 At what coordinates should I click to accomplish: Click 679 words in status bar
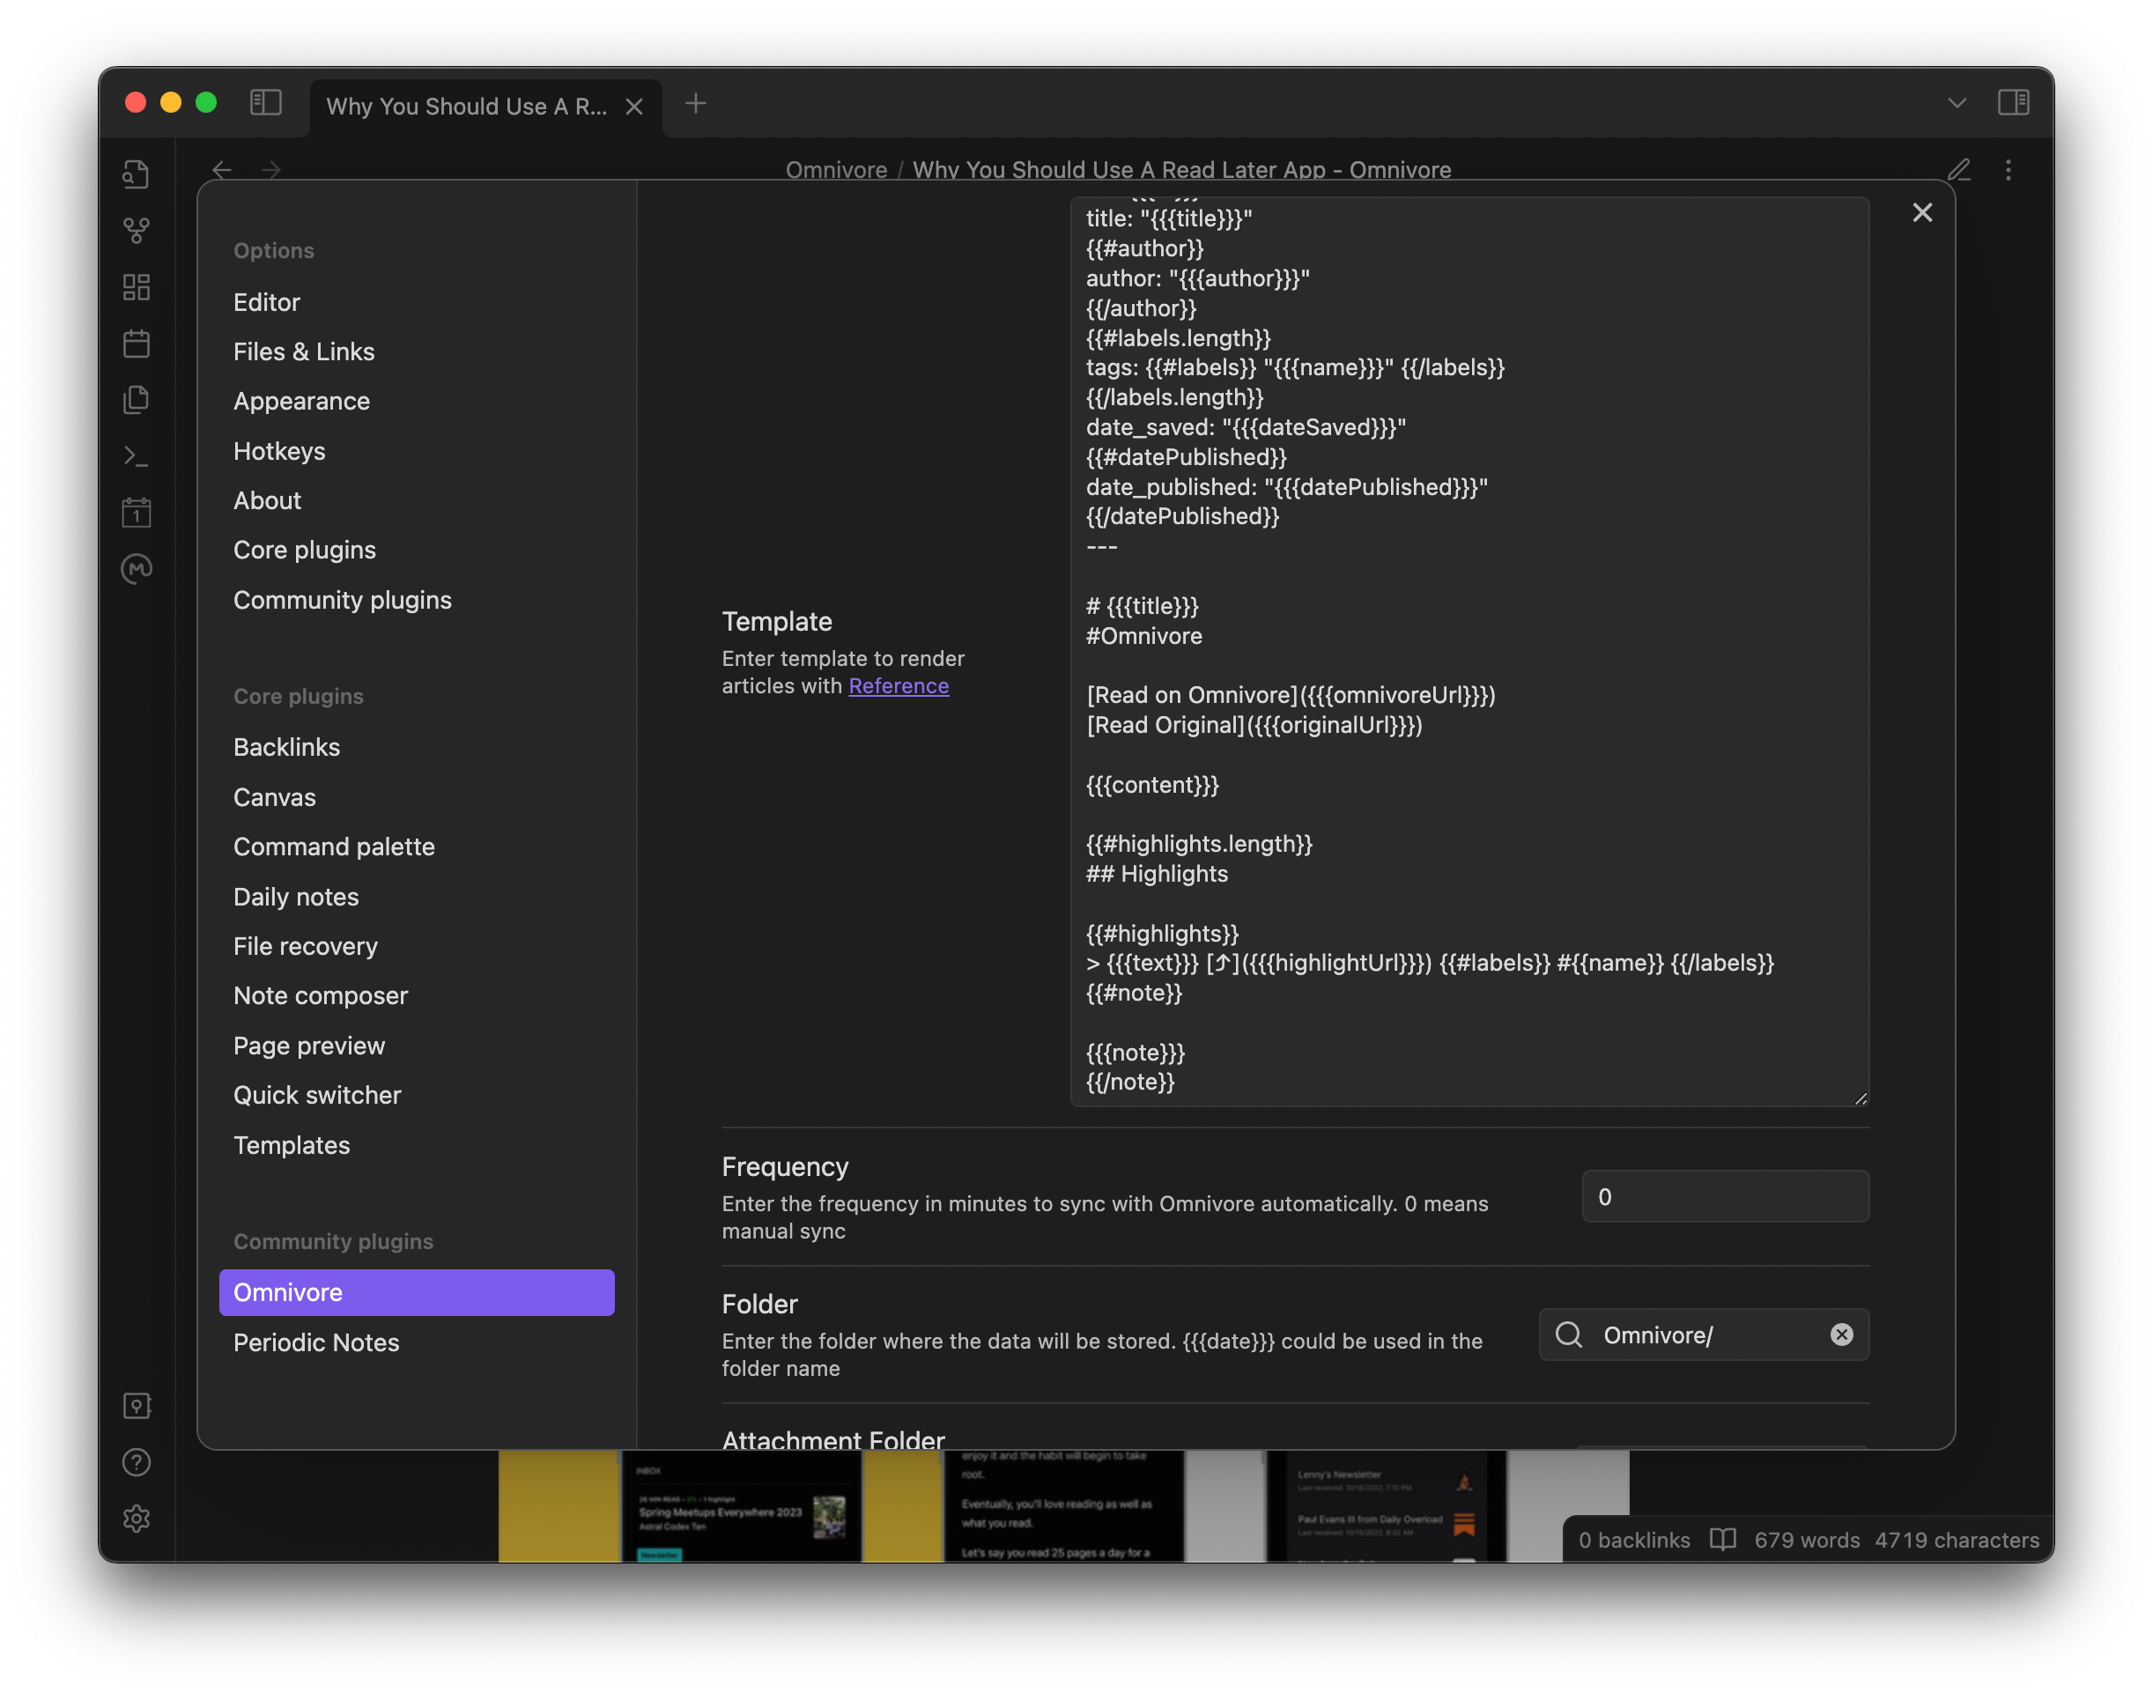click(1806, 1540)
